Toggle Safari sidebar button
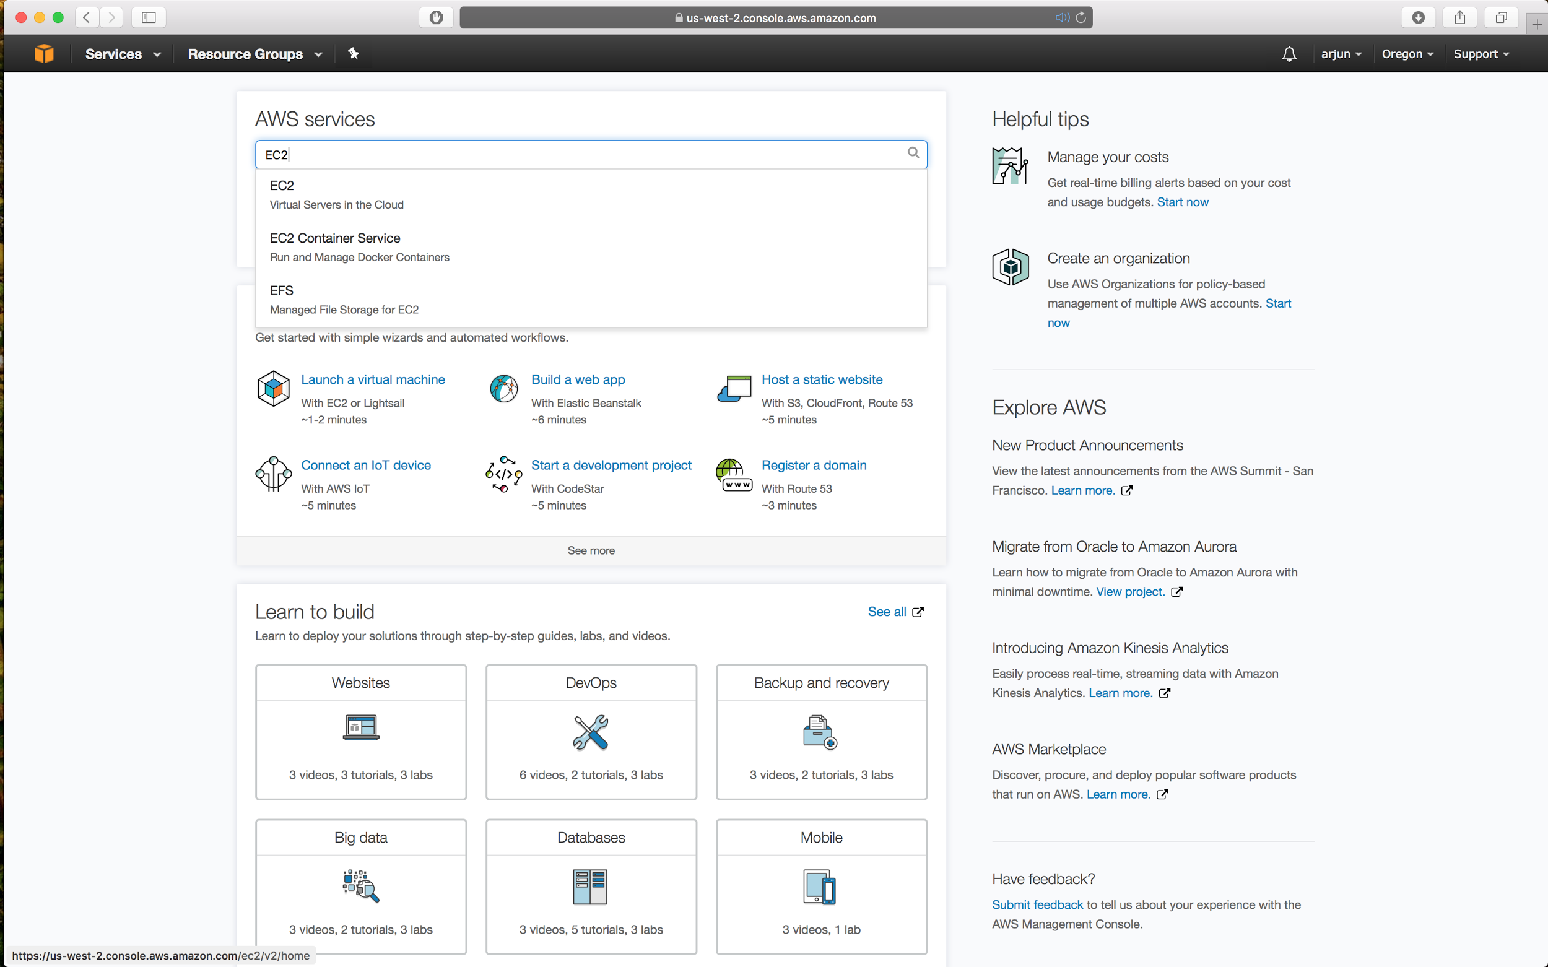The width and height of the screenshot is (1548, 967). click(149, 17)
